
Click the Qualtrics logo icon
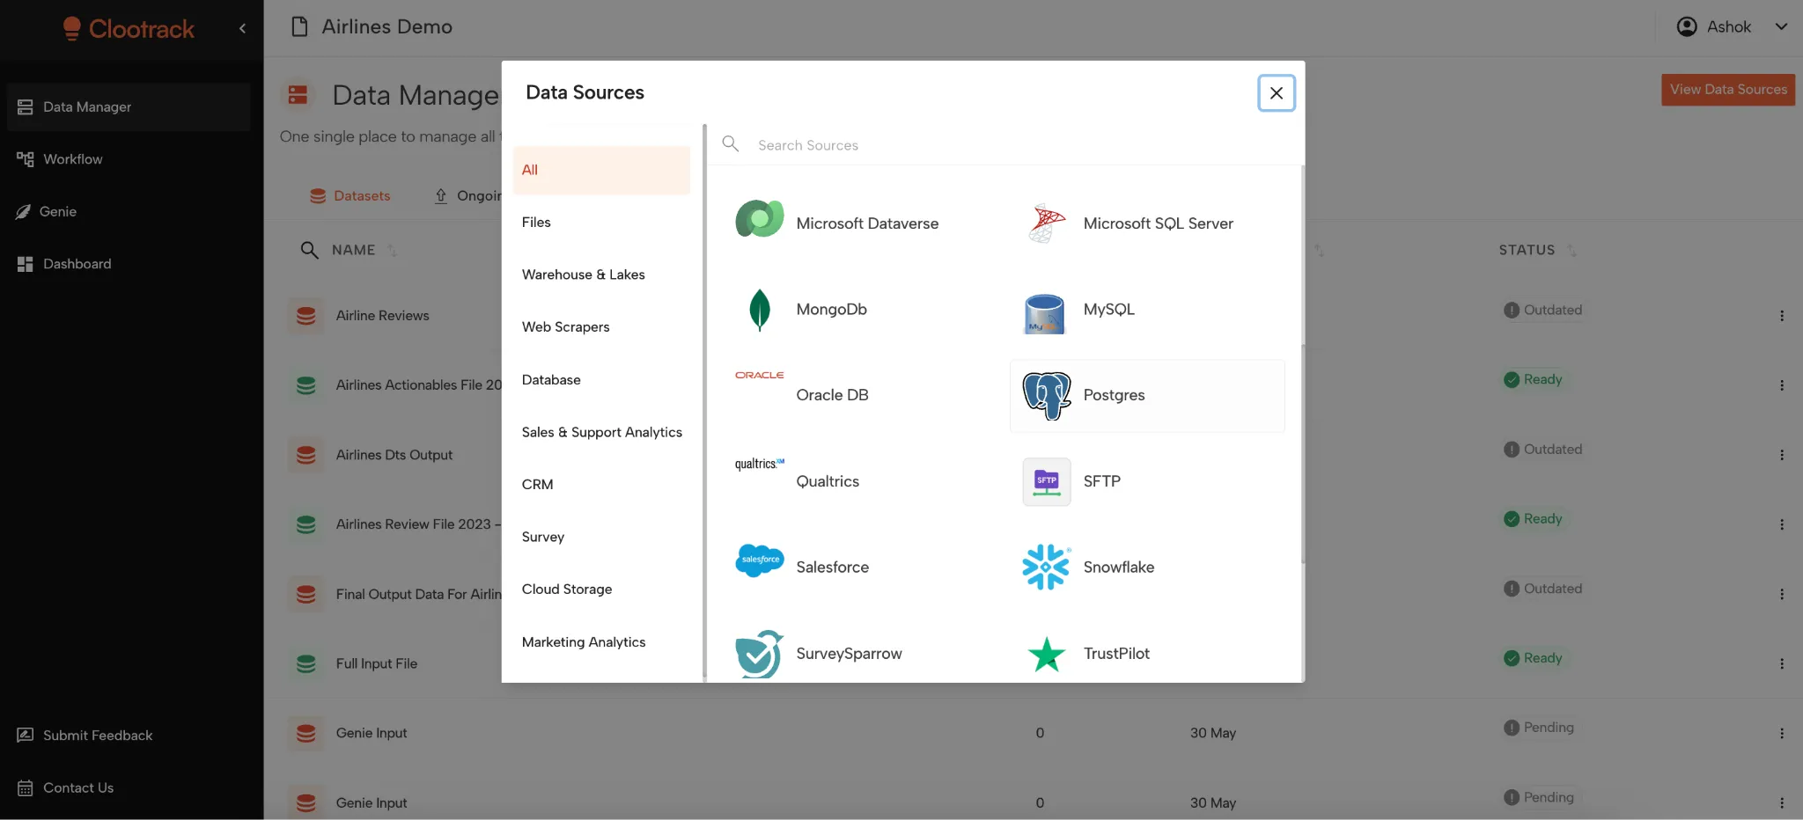tap(759, 464)
